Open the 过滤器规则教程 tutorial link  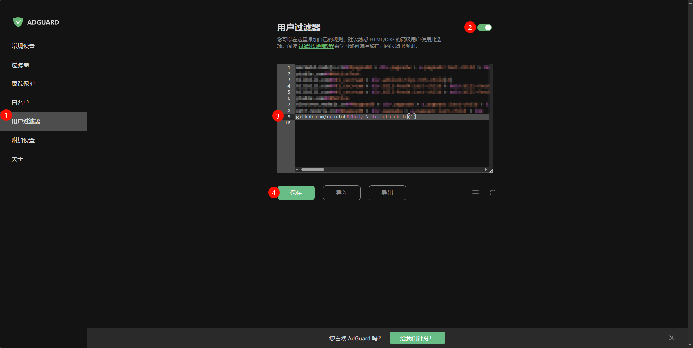316,46
